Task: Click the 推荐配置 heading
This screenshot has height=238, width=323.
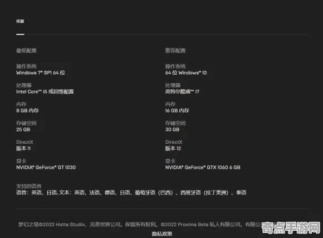Action: coord(175,51)
